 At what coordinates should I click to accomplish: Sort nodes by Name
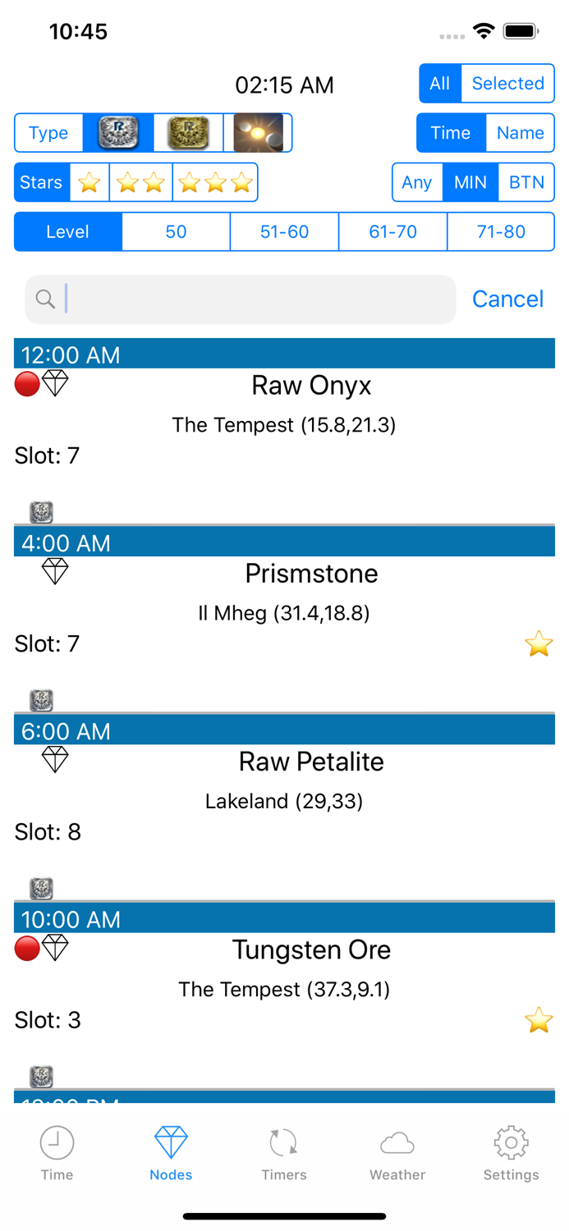[520, 133]
